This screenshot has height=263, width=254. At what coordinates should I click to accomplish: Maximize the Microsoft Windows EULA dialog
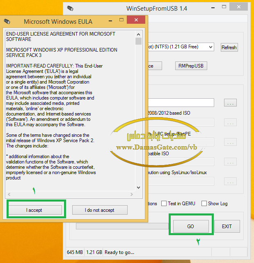pos(121,20)
